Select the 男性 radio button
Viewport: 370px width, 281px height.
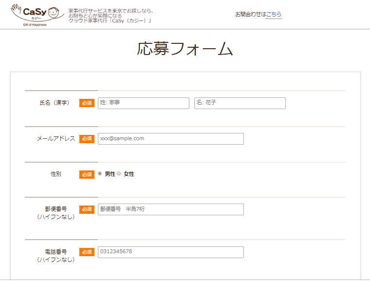tap(100, 173)
